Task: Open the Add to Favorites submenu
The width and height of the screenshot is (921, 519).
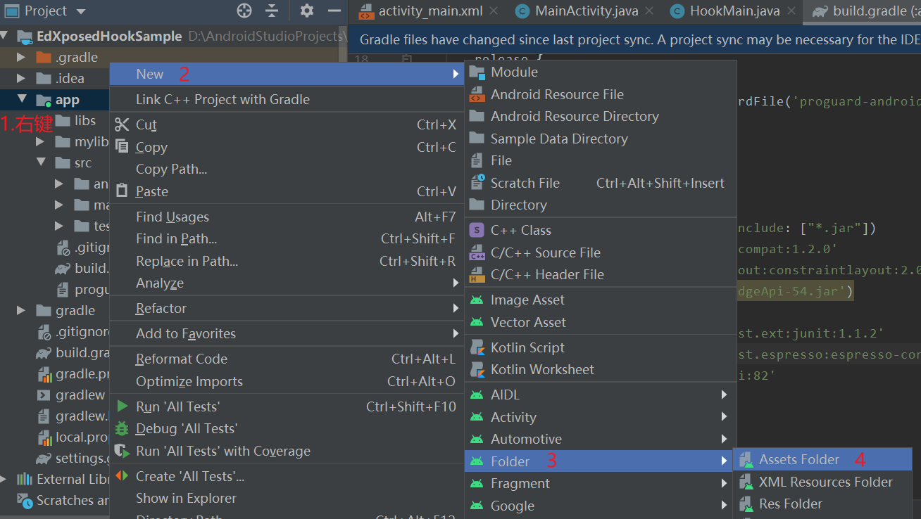Action: (287, 333)
